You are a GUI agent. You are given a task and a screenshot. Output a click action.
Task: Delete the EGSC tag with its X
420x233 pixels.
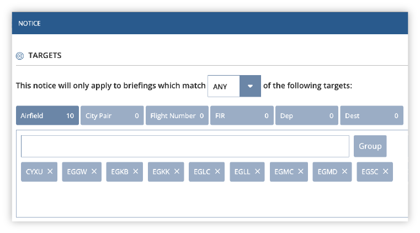click(385, 171)
